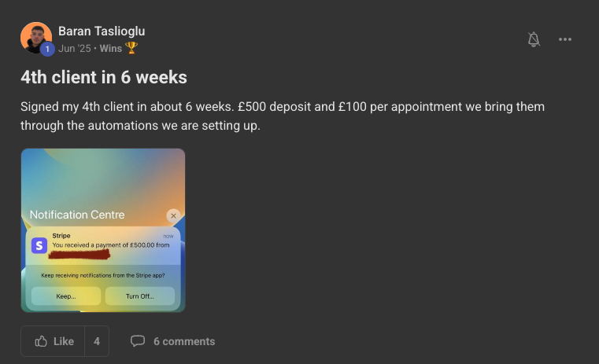Click the thumbs-up Like icon
599x364 pixels.
(x=41, y=341)
